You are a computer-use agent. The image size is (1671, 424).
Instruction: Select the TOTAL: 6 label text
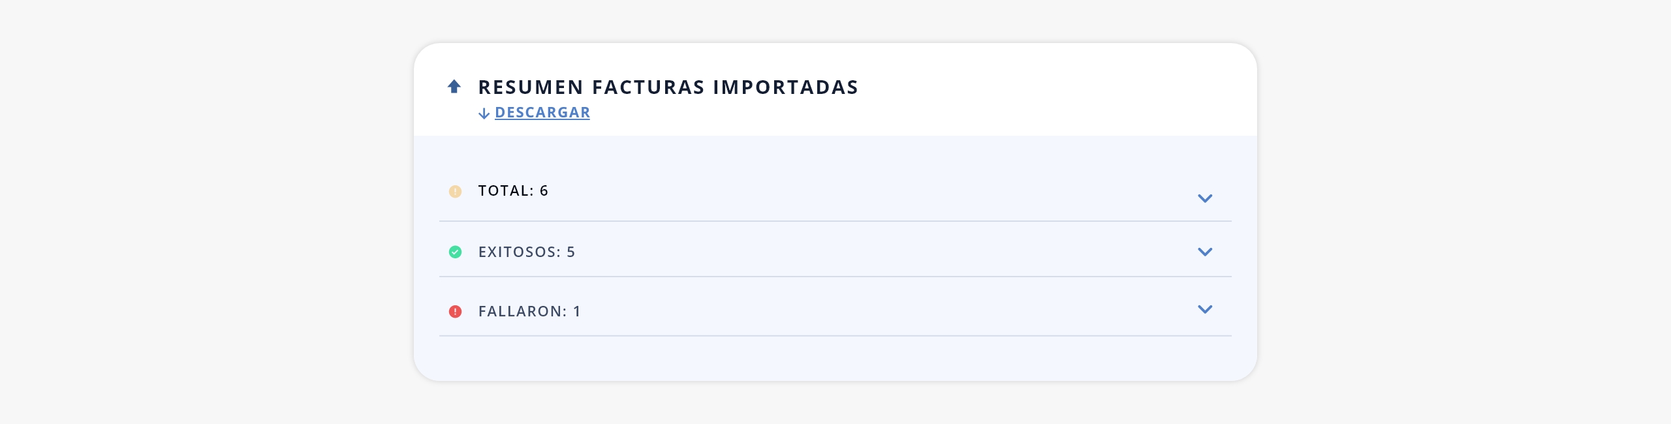(513, 190)
